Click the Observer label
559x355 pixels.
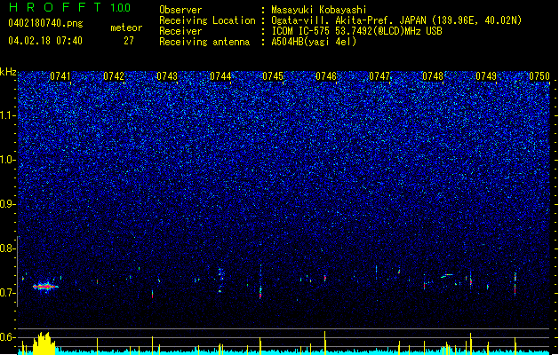coord(180,10)
